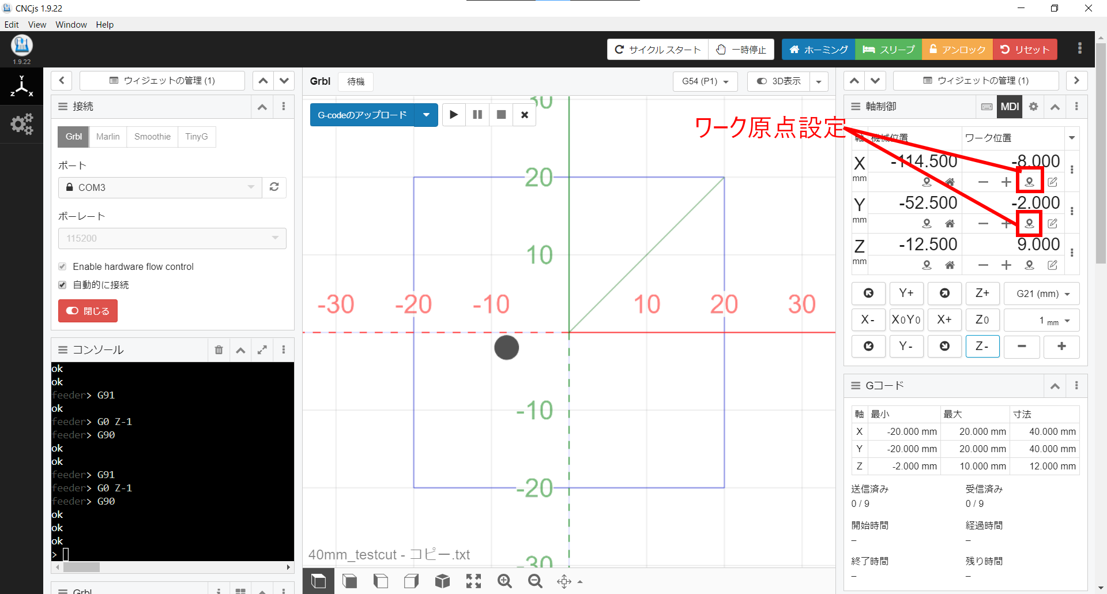Toggle the Enable hardware flow control checkbox
Screen dimensions: 1107x594
pos(62,266)
